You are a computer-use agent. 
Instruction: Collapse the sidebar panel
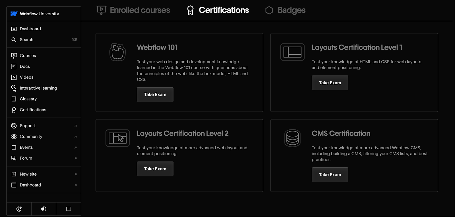(69, 209)
